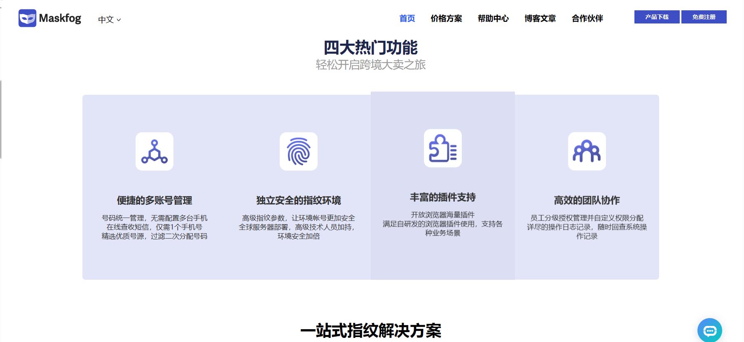Click the 轻松开启跨境大卖之旅 subtitle

pyautogui.click(x=371, y=65)
